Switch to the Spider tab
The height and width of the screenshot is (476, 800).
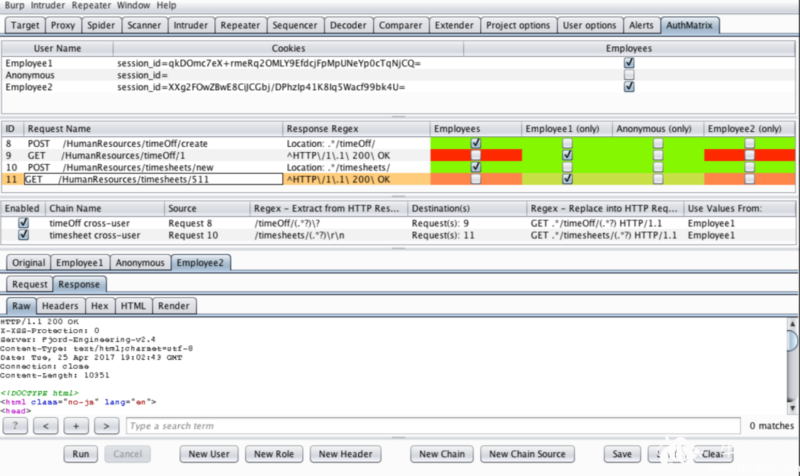(101, 25)
